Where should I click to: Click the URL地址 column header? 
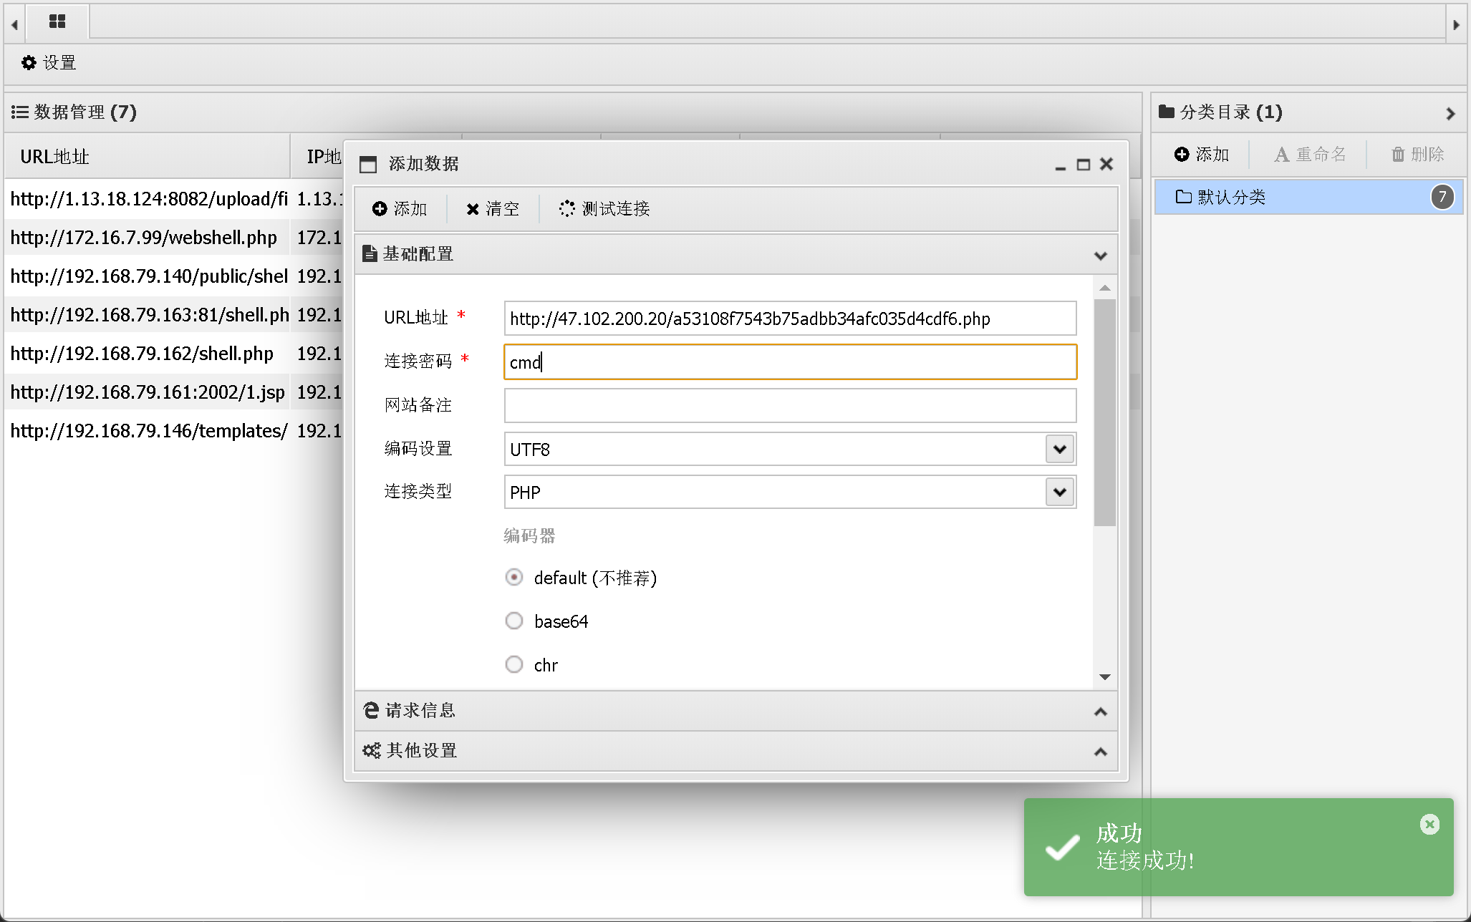point(147,157)
